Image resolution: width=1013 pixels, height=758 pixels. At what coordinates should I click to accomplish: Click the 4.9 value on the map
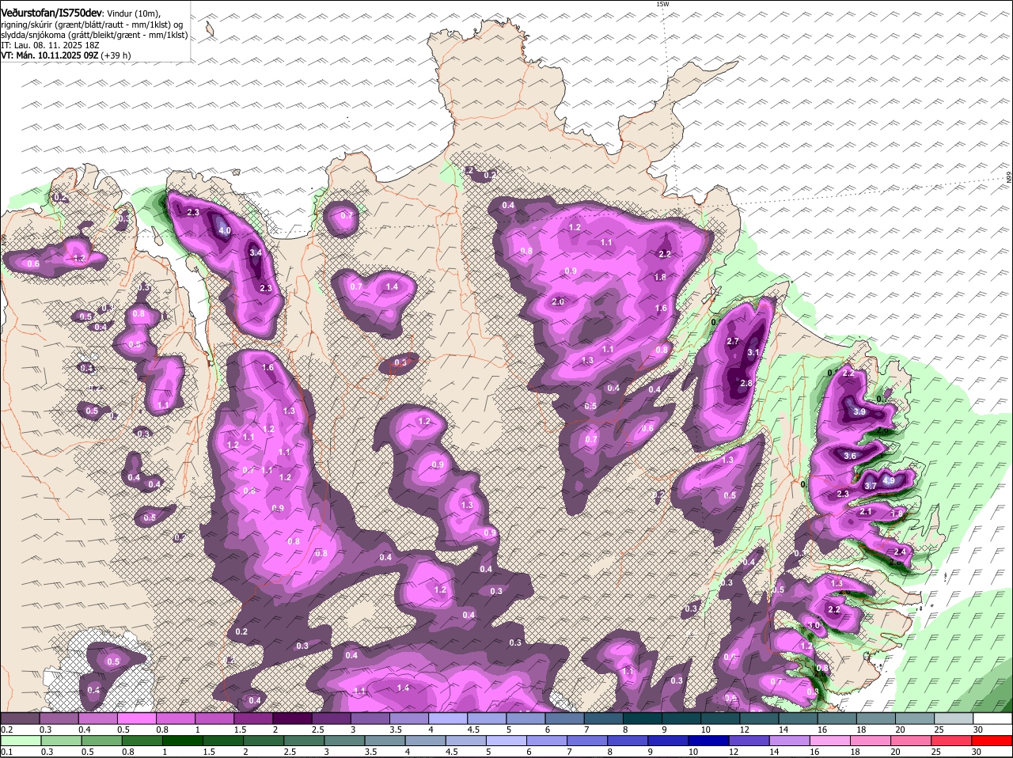[x=888, y=480]
